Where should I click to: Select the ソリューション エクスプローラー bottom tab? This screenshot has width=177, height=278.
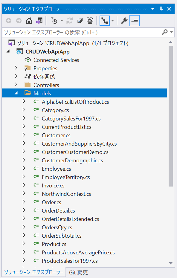[34, 272]
